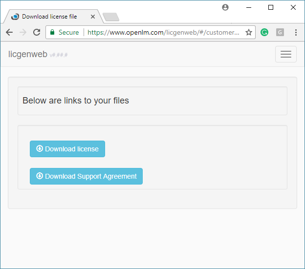Open a new browser tab
305x269 pixels.
[111, 17]
